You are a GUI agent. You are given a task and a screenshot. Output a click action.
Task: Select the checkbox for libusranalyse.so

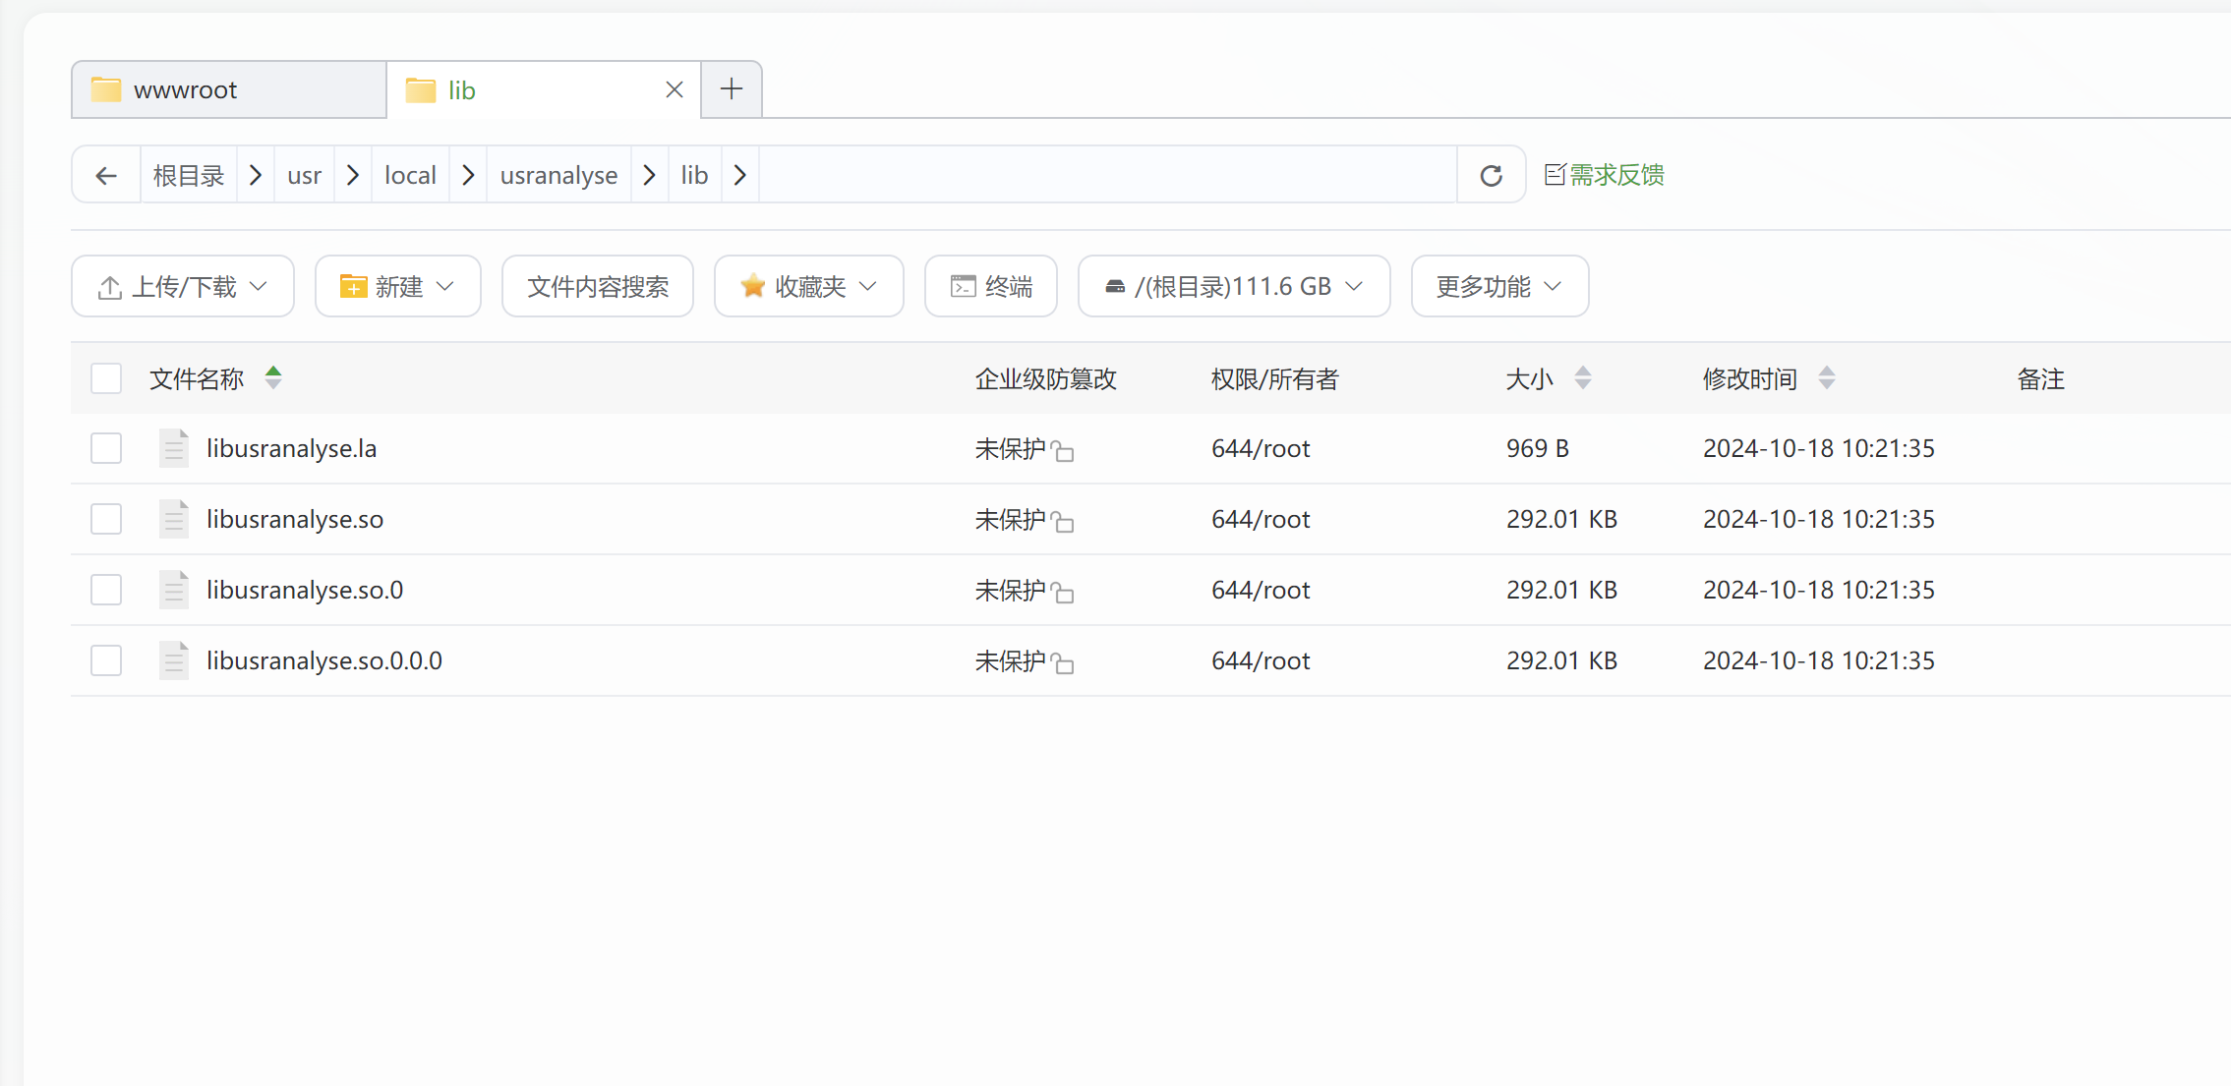(x=105, y=519)
